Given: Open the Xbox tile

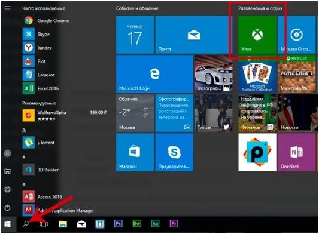Looking at the screenshot, I should pyautogui.click(x=257, y=35).
